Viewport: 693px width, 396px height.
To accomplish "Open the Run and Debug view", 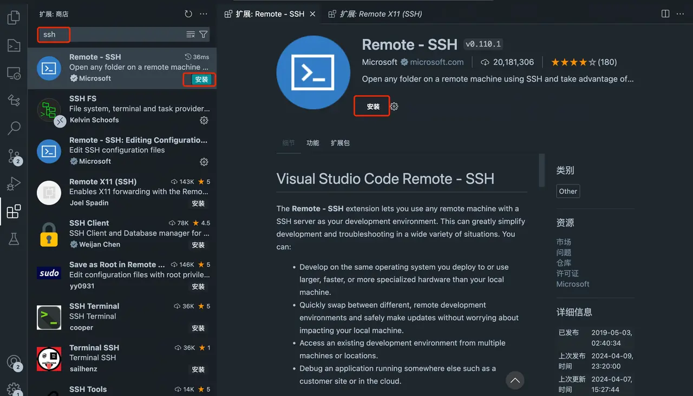I will click(x=14, y=184).
